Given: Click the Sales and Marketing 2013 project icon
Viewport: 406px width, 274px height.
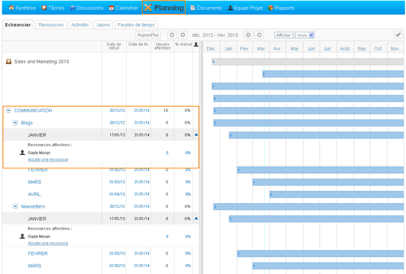Looking at the screenshot, I should tap(9, 62).
